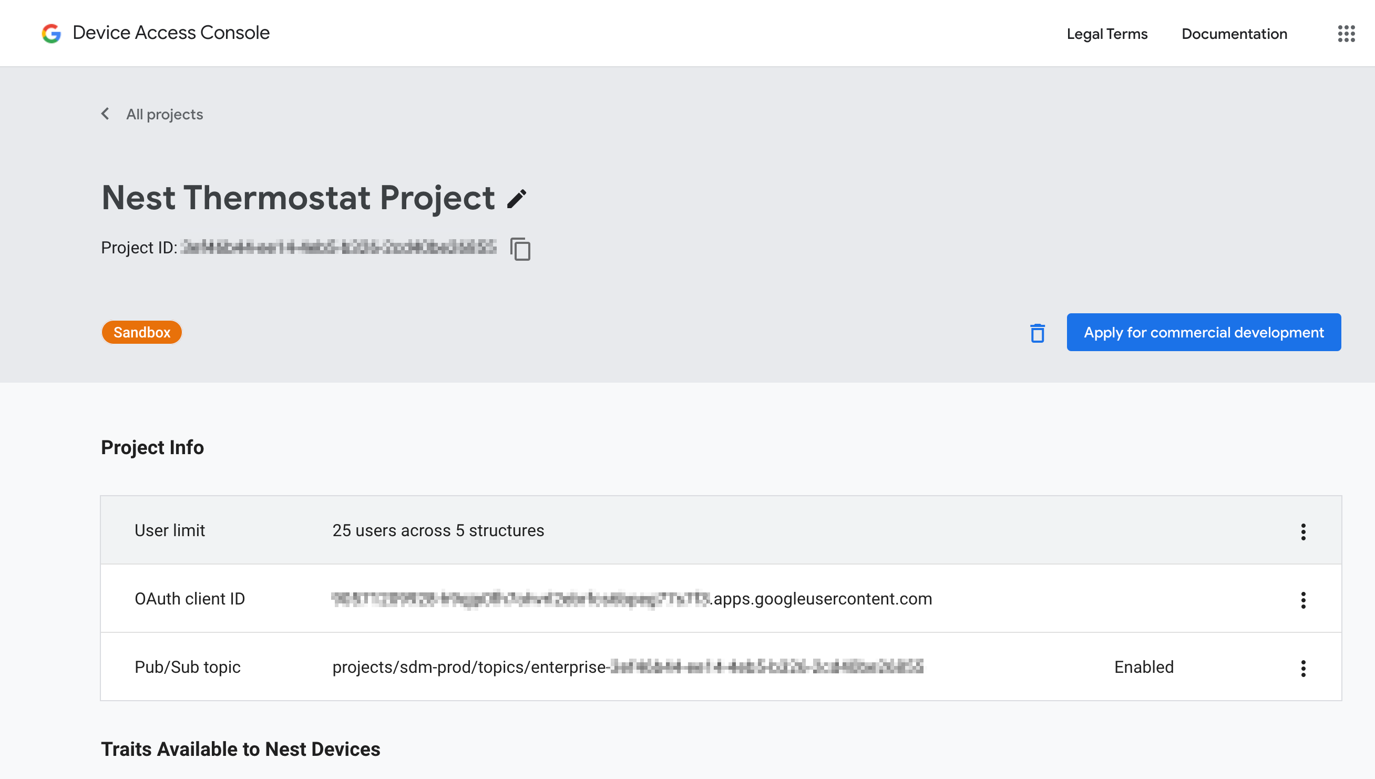
Task: Open the Google apps launcher grid
Action: 1346,34
